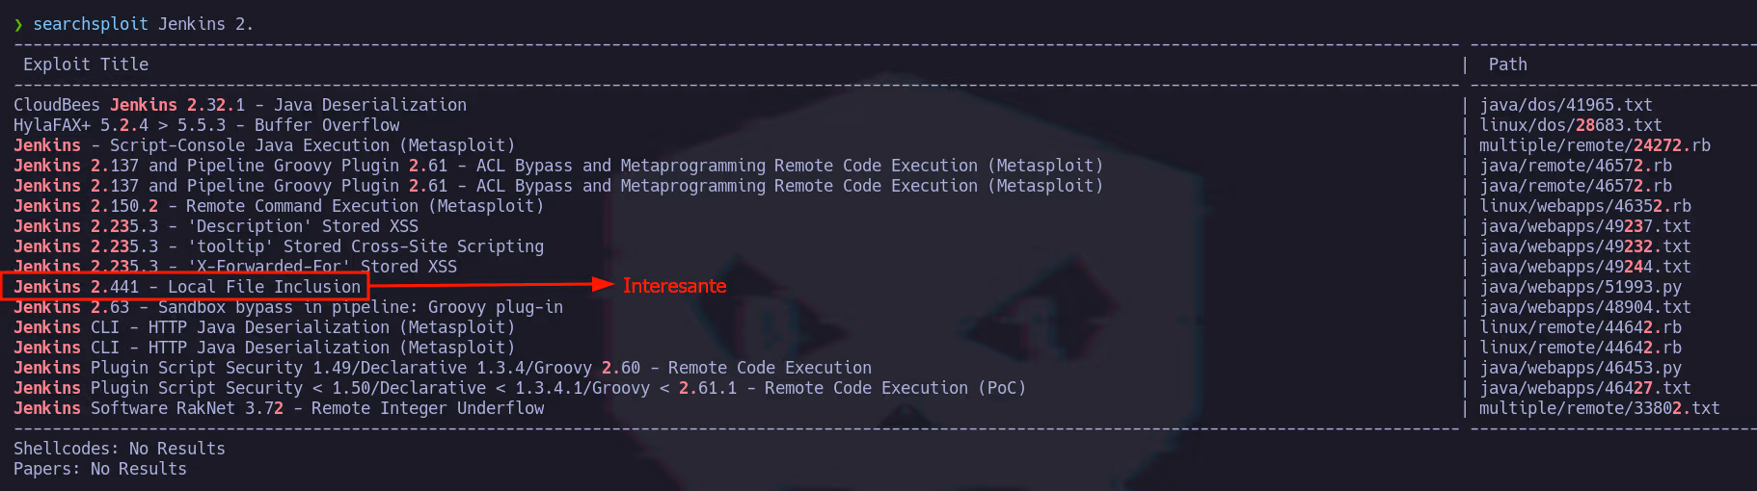1757x491 pixels.
Task: Click the HylaFAX+ Buffer Overflow entry
Action: pos(206,125)
